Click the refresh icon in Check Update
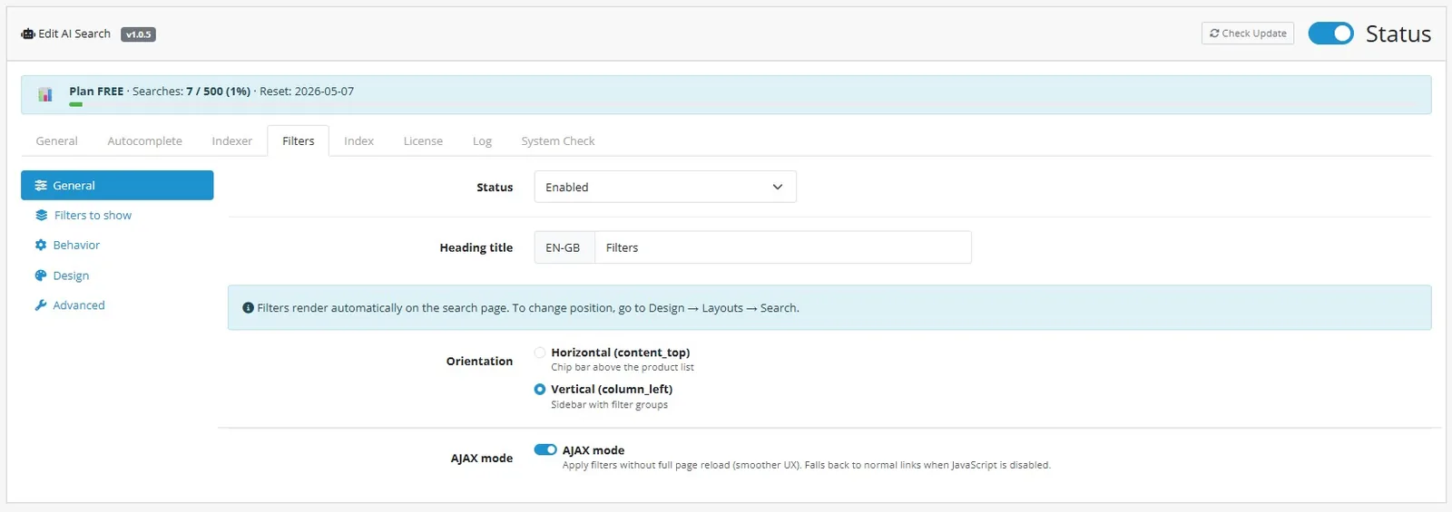The image size is (1452, 512). 1214,34
